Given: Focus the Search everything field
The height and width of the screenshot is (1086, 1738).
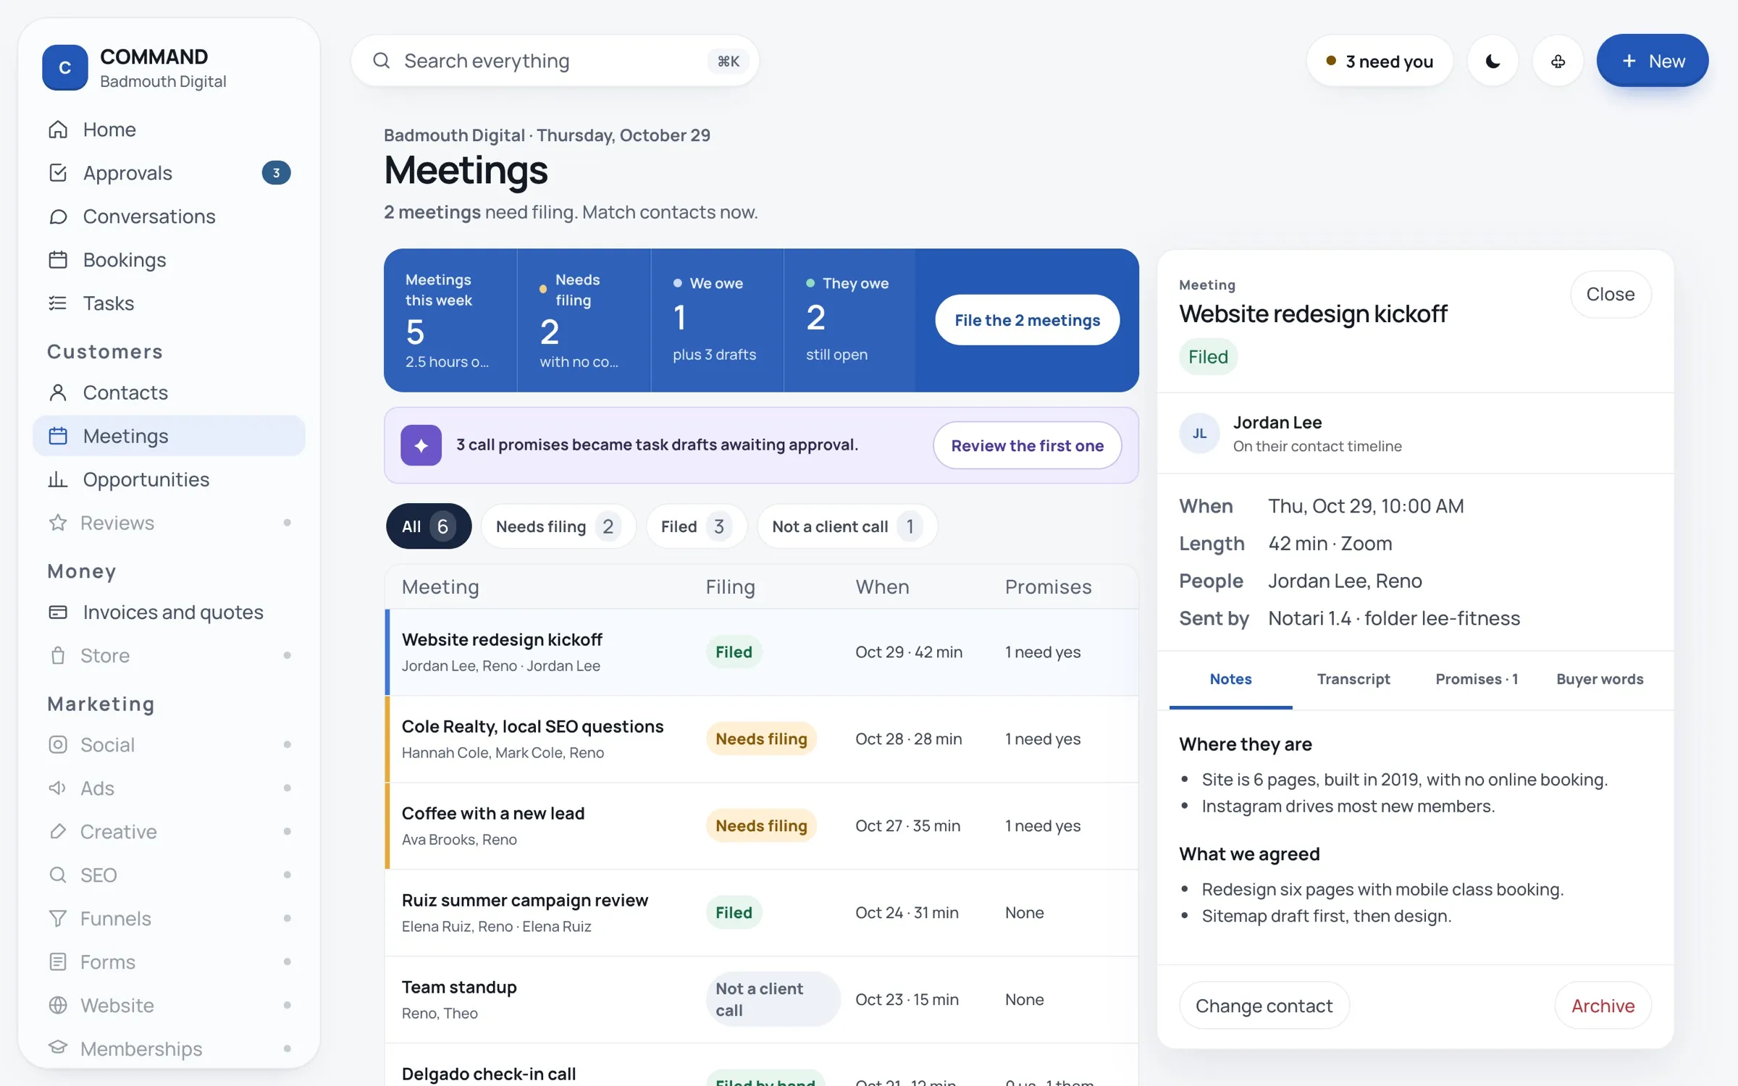Looking at the screenshot, I should click(555, 61).
